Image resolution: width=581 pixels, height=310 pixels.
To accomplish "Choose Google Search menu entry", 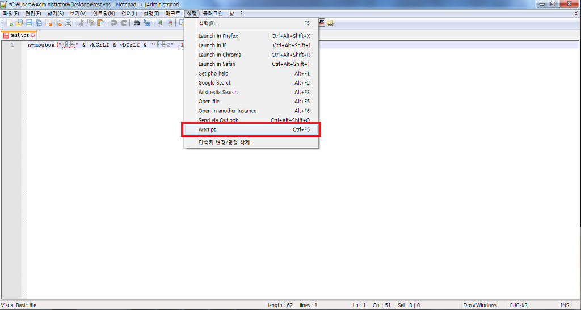I will (x=251, y=83).
